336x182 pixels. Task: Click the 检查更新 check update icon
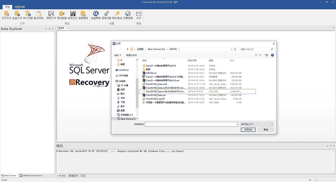[96, 15]
